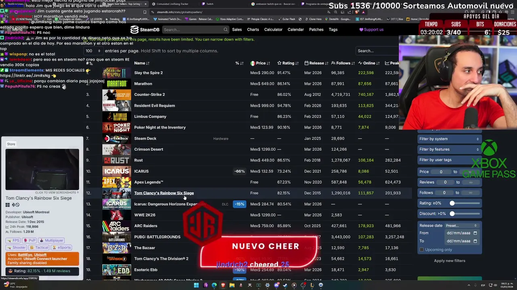The height and width of the screenshot is (290, 517).
Task: Open the Calculator page
Action: (273, 29)
